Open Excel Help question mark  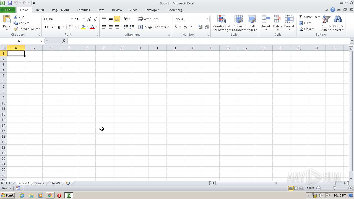(x=333, y=10)
